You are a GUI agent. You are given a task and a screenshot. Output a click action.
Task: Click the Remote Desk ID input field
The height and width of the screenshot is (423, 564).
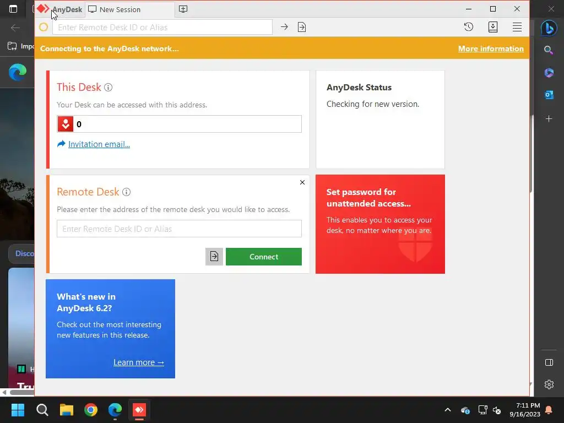[179, 229]
